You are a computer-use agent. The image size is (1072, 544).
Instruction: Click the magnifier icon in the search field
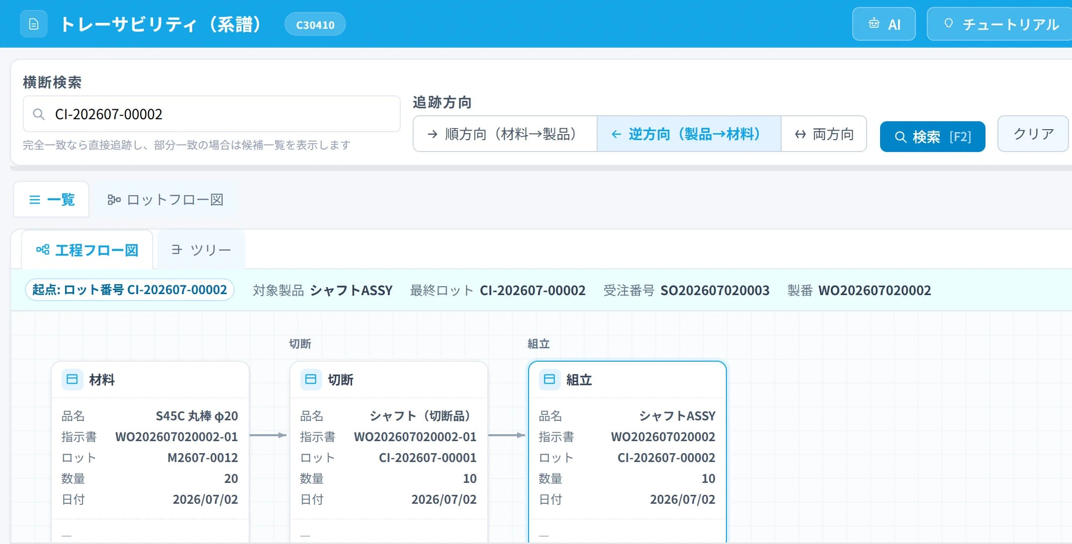pyautogui.click(x=39, y=114)
